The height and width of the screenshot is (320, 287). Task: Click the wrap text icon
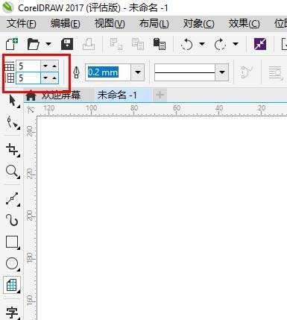(276, 73)
